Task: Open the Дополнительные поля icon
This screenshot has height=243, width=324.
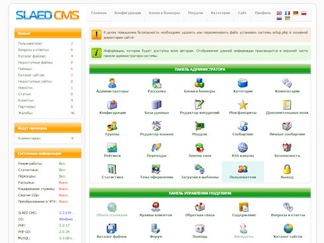Action: click(x=287, y=104)
